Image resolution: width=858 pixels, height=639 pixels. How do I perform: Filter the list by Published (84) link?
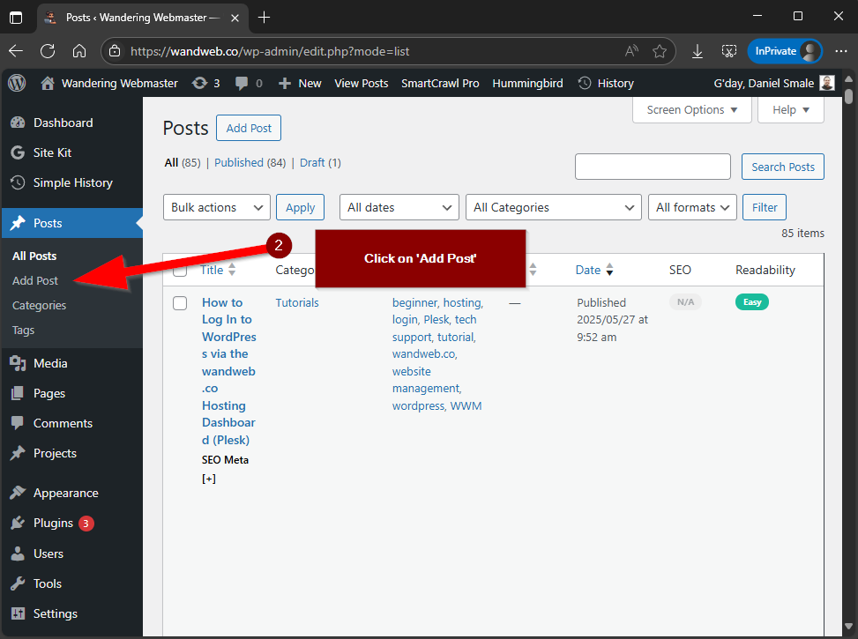pos(250,162)
